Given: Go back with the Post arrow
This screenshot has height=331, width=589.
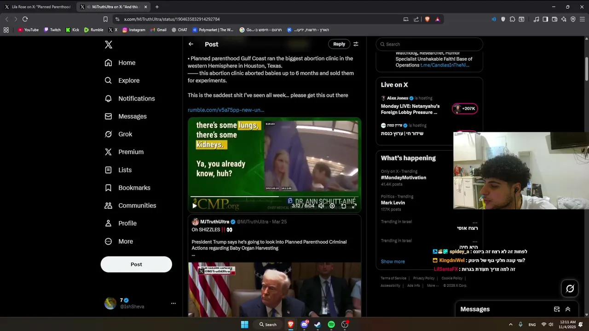Looking at the screenshot, I should point(191,44).
